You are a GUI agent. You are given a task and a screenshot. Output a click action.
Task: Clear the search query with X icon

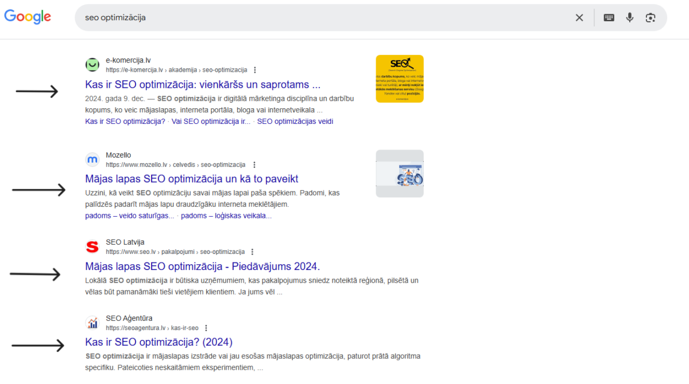coord(579,18)
